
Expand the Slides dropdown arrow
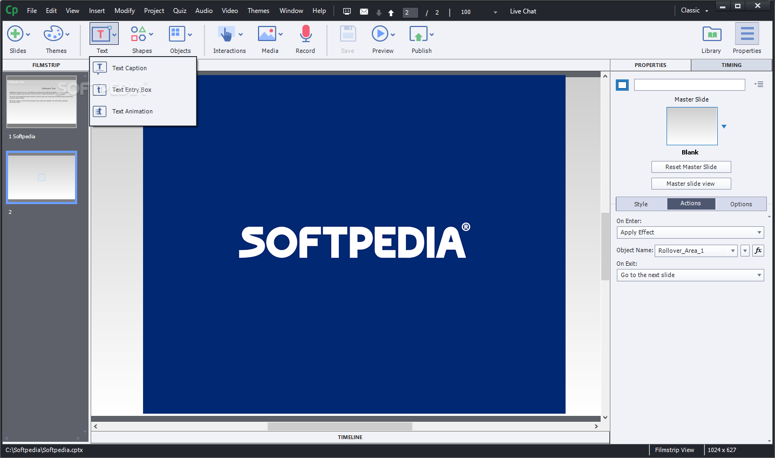pos(28,35)
